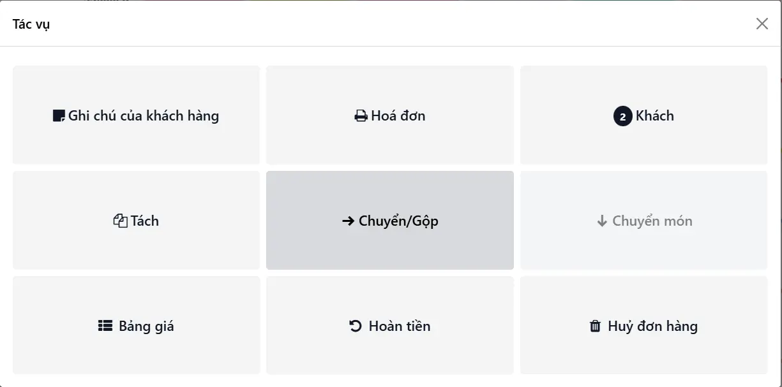Choose the Khách button label
This screenshot has height=387, width=782.
654,116
